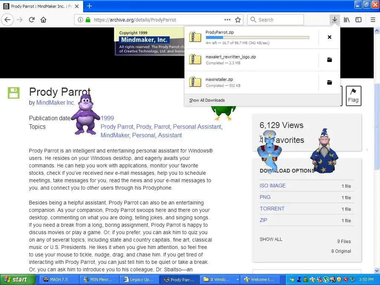Screen dimensions: 380x285
Task: Click the MSN Messenger tray icon
Action: 319,279
